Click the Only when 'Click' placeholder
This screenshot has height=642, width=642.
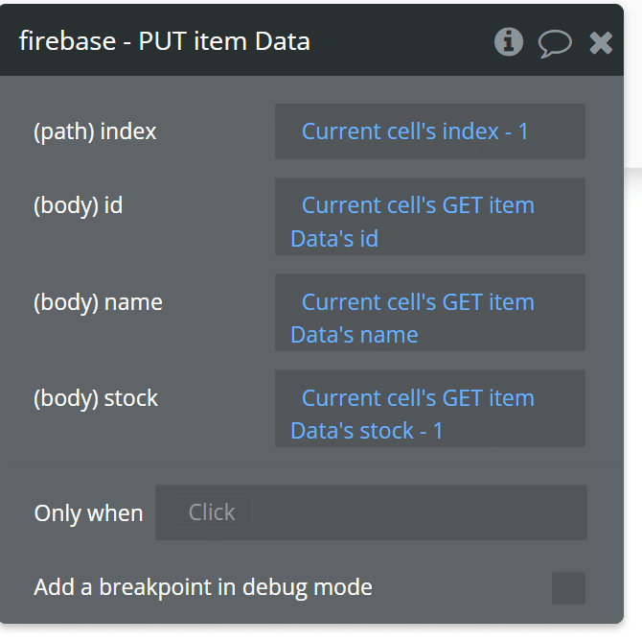coord(212,512)
